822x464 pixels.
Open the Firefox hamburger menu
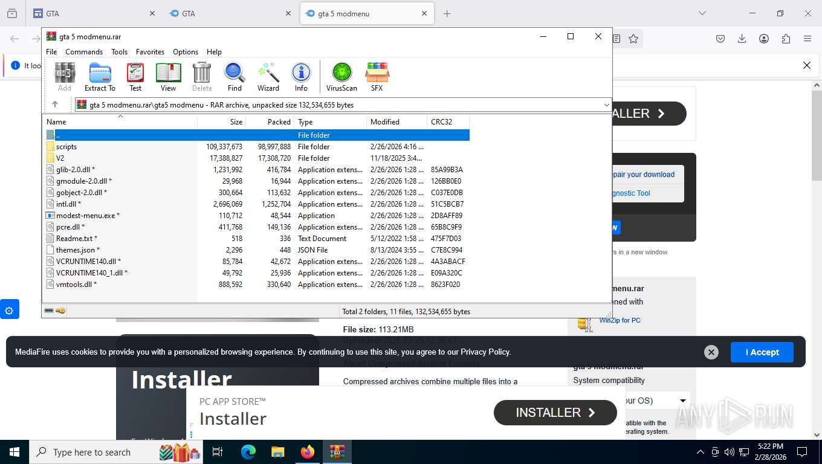pyautogui.click(x=807, y=39)
